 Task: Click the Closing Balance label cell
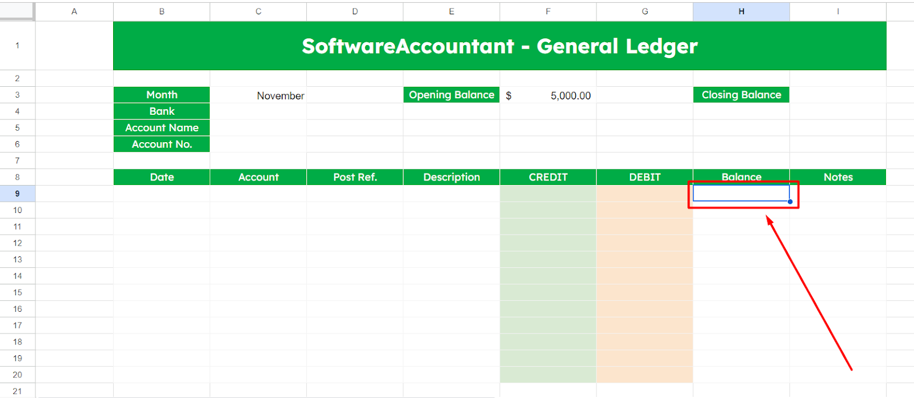click(x=741, y=95)
